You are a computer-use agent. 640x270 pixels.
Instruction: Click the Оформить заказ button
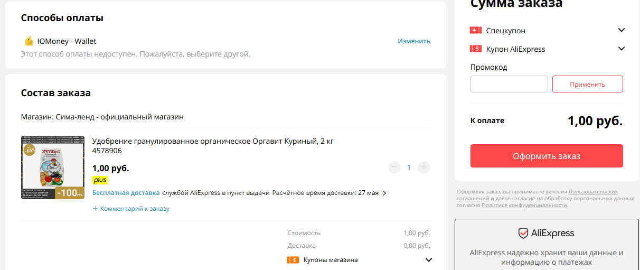point(547,156)
